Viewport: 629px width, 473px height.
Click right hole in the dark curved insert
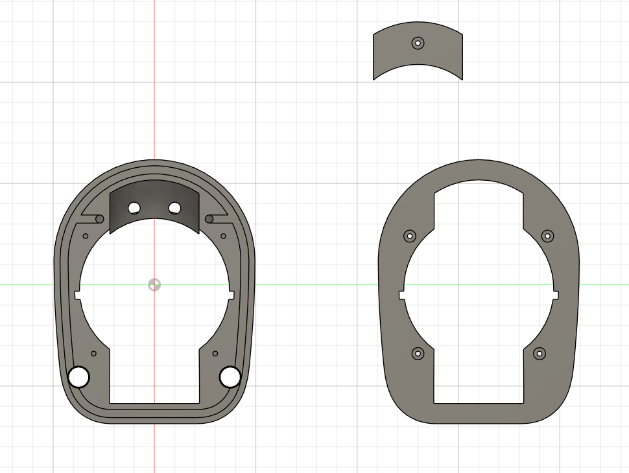pos(174,208)
